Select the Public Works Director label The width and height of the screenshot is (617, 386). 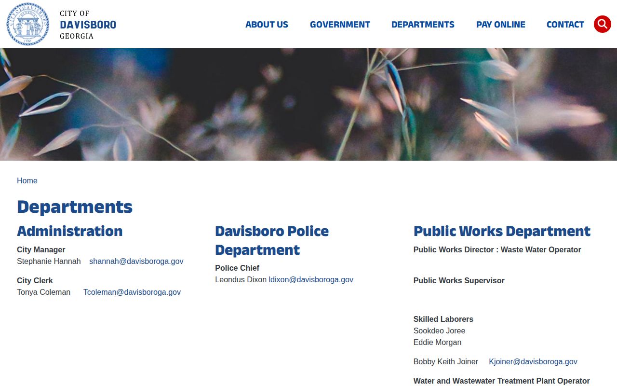point(497,249)
